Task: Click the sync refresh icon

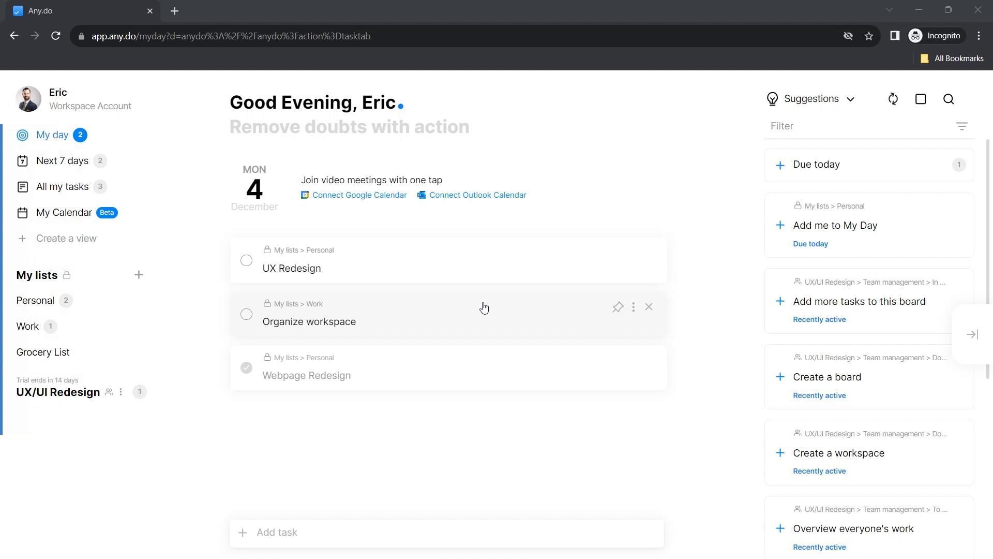Action: click(x=893, y=99)
